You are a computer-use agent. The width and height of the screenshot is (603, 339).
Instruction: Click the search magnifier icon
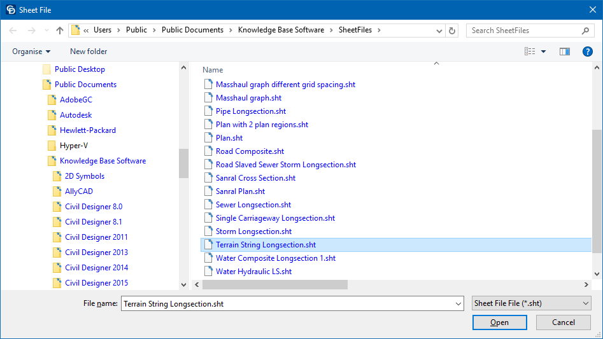[x=586, y=31]
